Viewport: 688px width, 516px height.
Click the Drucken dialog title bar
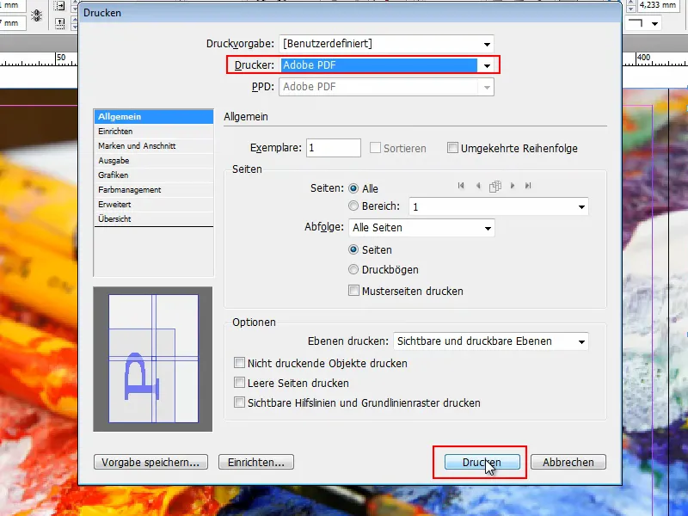pos(350,13)
